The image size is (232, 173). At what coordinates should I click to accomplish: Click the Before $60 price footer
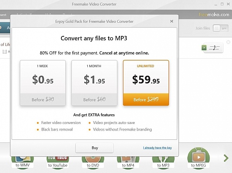click(x=94, y=99)
